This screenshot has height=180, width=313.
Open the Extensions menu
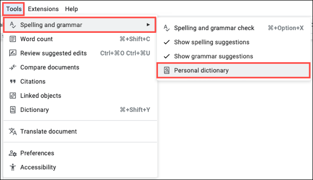tap(43, 9)
